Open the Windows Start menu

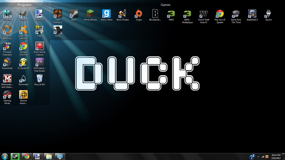tap(5, 156)
